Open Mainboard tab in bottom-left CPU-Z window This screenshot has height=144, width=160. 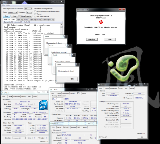(16, 96)
